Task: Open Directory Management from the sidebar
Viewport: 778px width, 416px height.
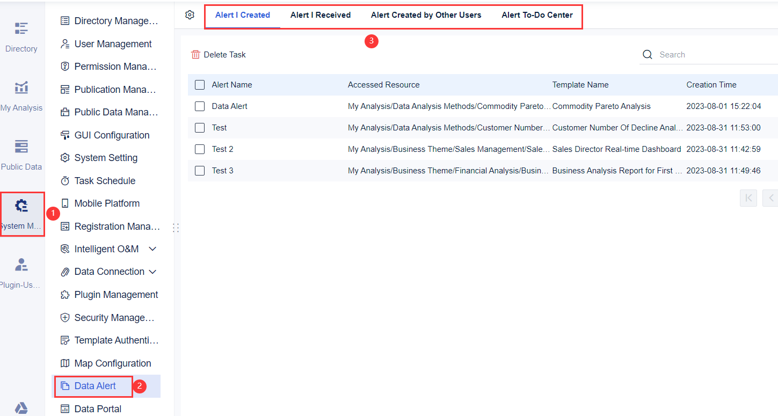Action: [x=111, y=20]
